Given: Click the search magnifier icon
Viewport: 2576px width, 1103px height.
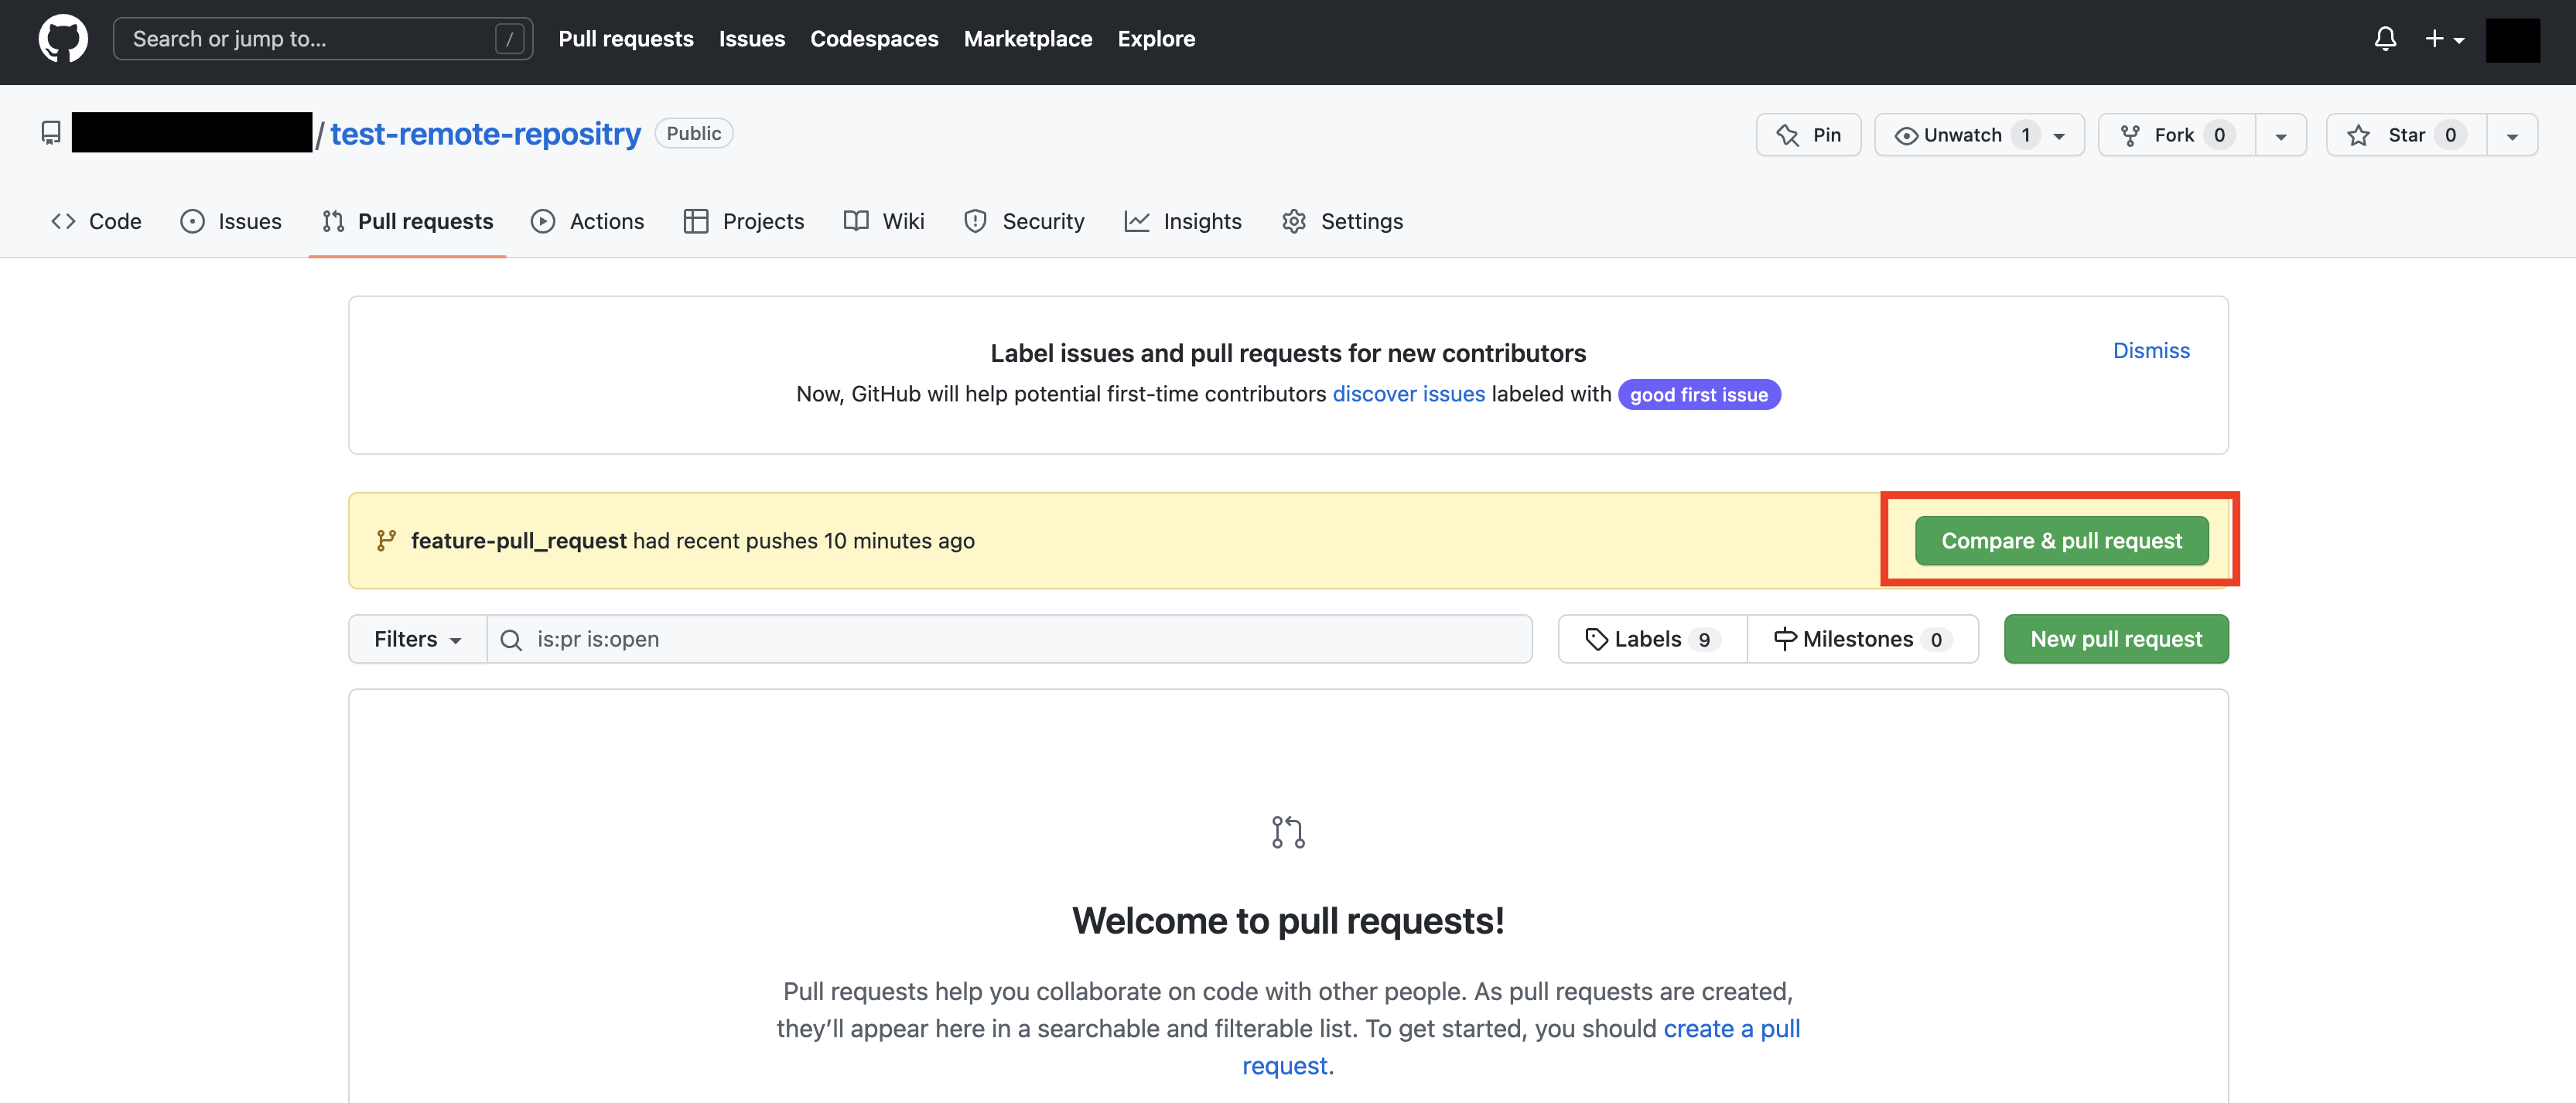Looking at the screenshot, I should (x=510, y=640).
